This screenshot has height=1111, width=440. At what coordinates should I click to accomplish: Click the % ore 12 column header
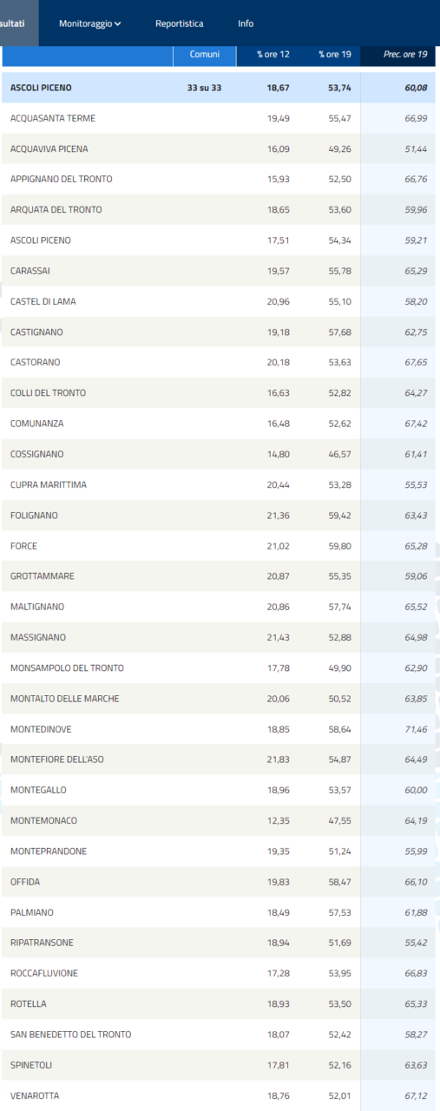coord(273,55)
